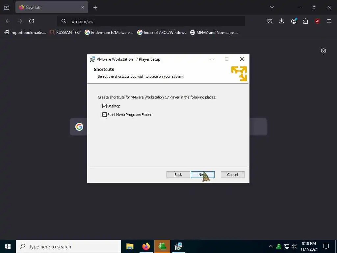
Task: Open File Explorer from taskbar
Action: tap(130, 246)
